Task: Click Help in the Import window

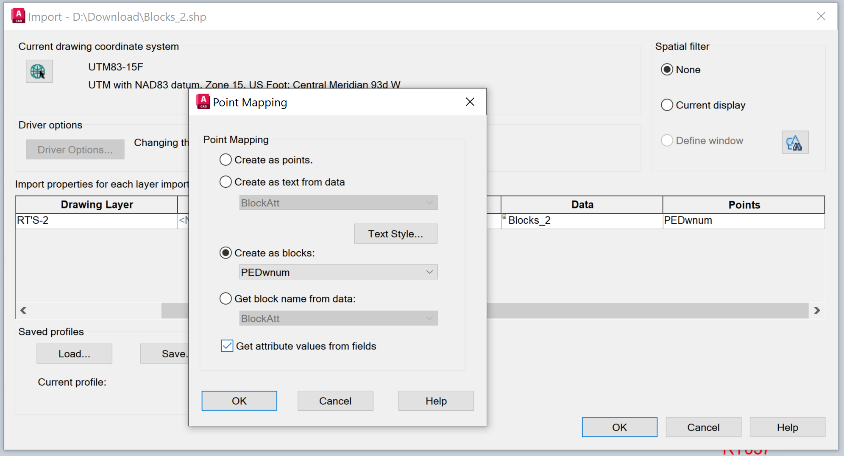Action: click(x=787, y=427)
